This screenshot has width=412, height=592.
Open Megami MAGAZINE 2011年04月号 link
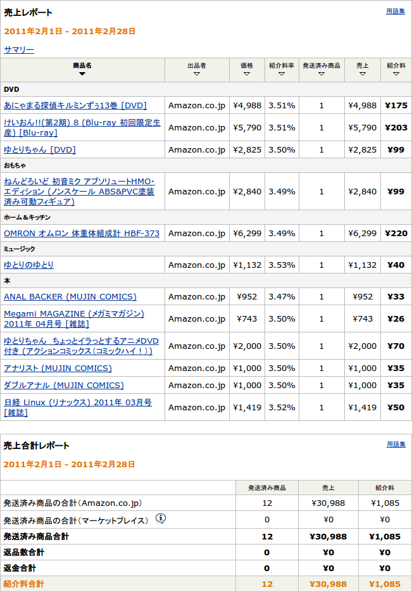coord(73,318)
